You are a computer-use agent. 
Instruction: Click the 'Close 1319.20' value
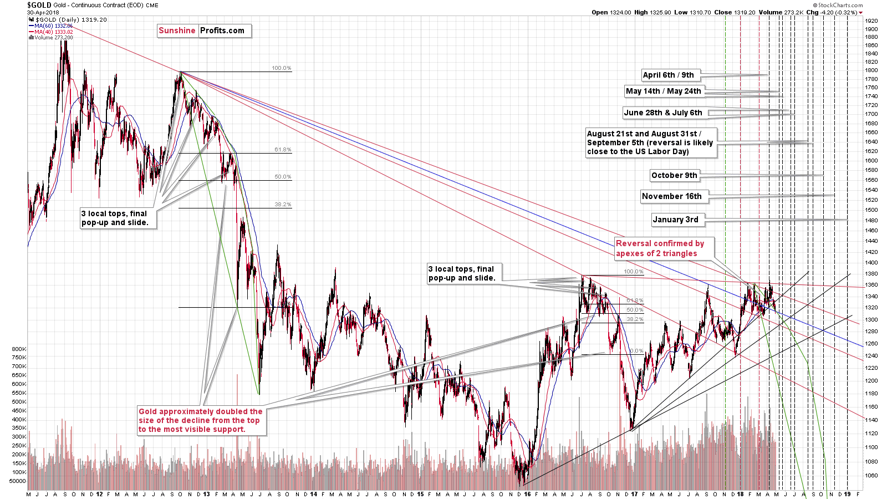(x=735, y=12)
